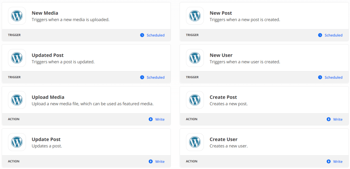Viewport: 350px width, 169px height.
Task: Open the Write link on Create Post card
Action: pos(338,119)
